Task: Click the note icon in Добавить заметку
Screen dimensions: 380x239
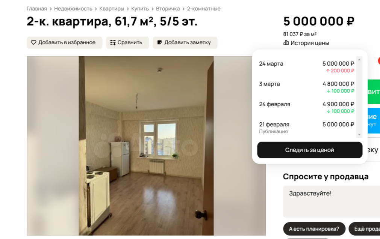Action: click(159, 42)
